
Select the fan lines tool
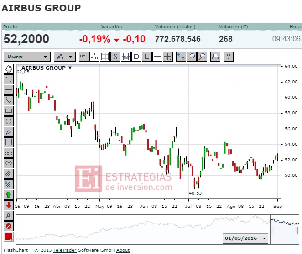9,132
